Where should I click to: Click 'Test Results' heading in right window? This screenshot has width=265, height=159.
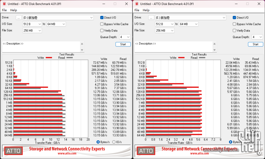[199, 54]
